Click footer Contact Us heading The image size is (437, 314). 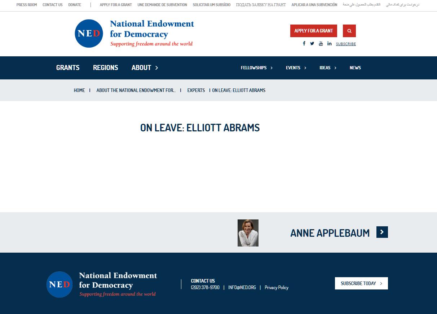pos(203,280)
